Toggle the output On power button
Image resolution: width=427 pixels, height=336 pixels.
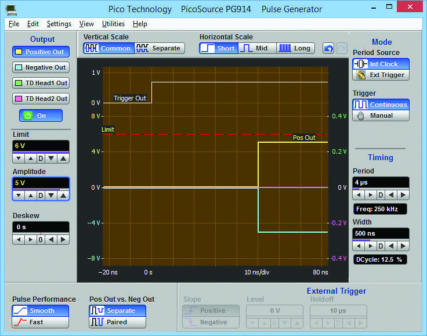click(x=41, y=115)
